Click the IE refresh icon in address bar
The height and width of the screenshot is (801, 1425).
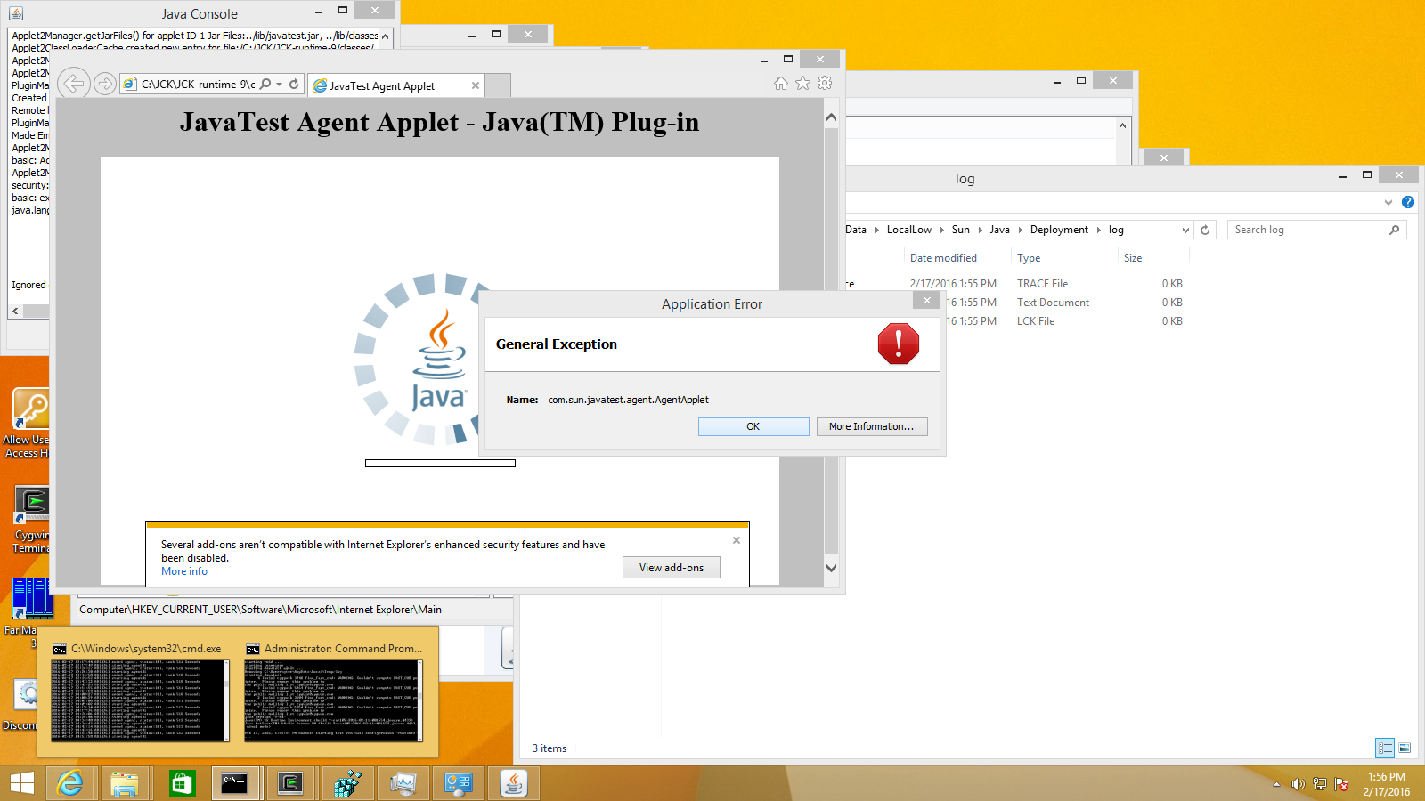pyautogui.click(x=294, y=85)
